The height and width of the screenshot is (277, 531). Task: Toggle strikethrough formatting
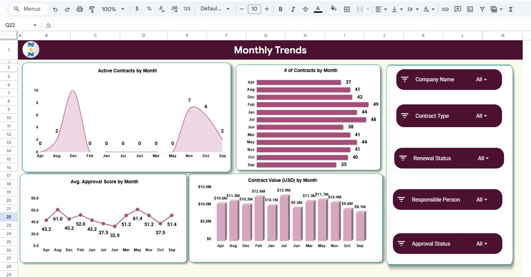[305, 8]
